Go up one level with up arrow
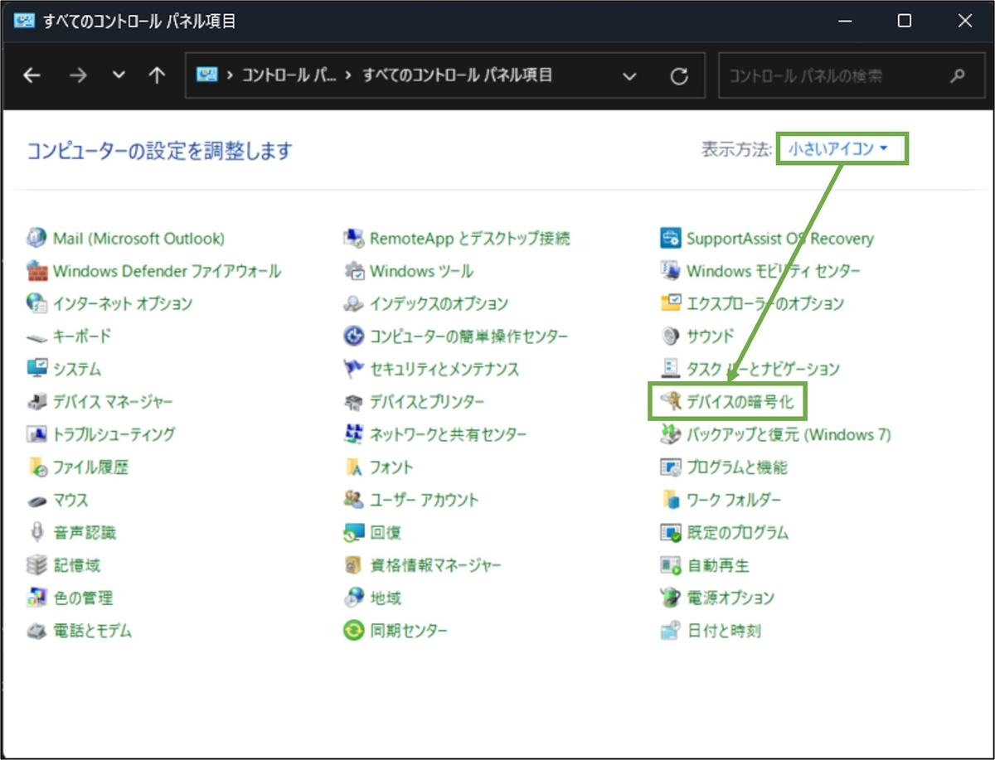This screenshot has width=995, height=760. (x=157, y=75)
